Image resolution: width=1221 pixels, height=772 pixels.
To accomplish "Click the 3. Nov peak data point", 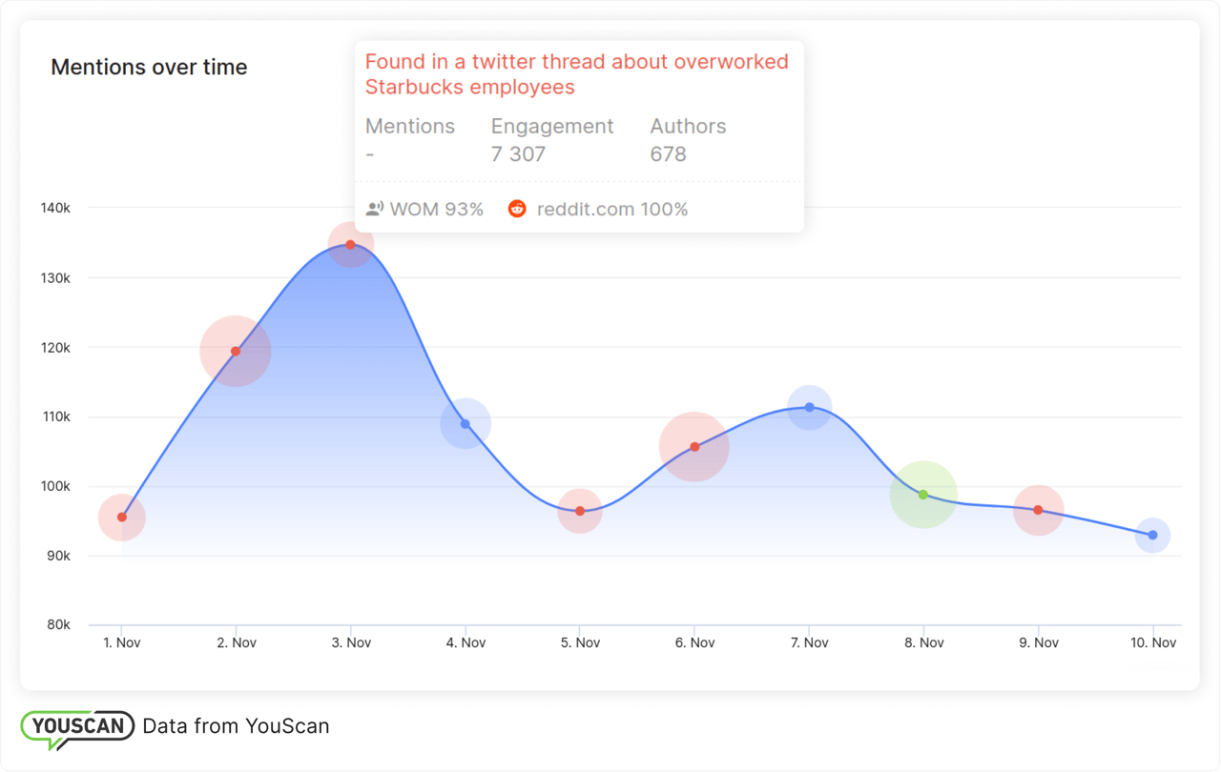I will [350, 245].
